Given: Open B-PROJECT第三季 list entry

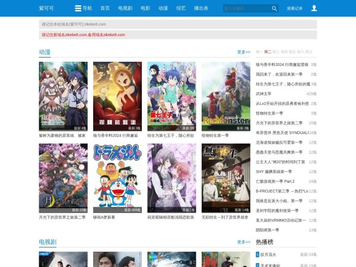Looking at the screenshot, I should click(282, 191).
